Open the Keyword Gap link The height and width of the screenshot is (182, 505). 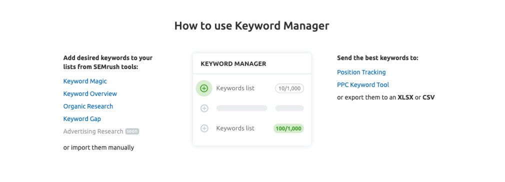82,119
